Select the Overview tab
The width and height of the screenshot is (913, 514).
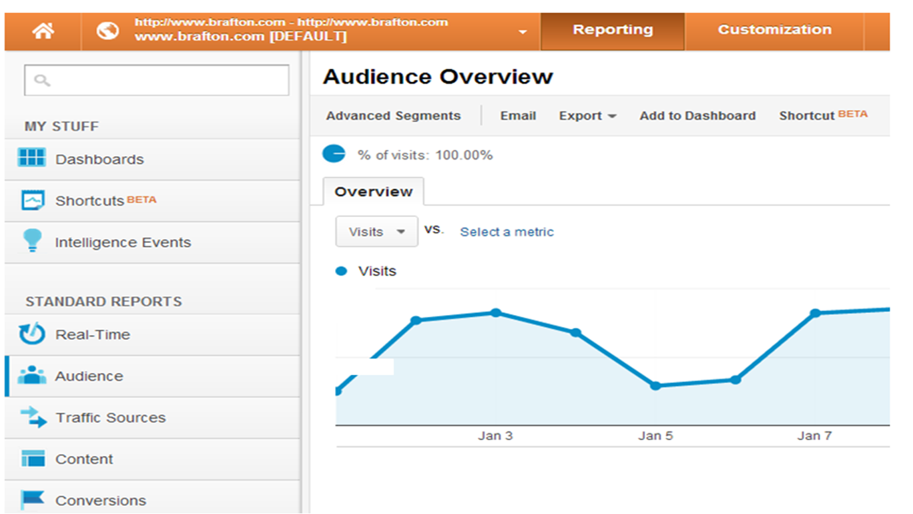(373, 192)
